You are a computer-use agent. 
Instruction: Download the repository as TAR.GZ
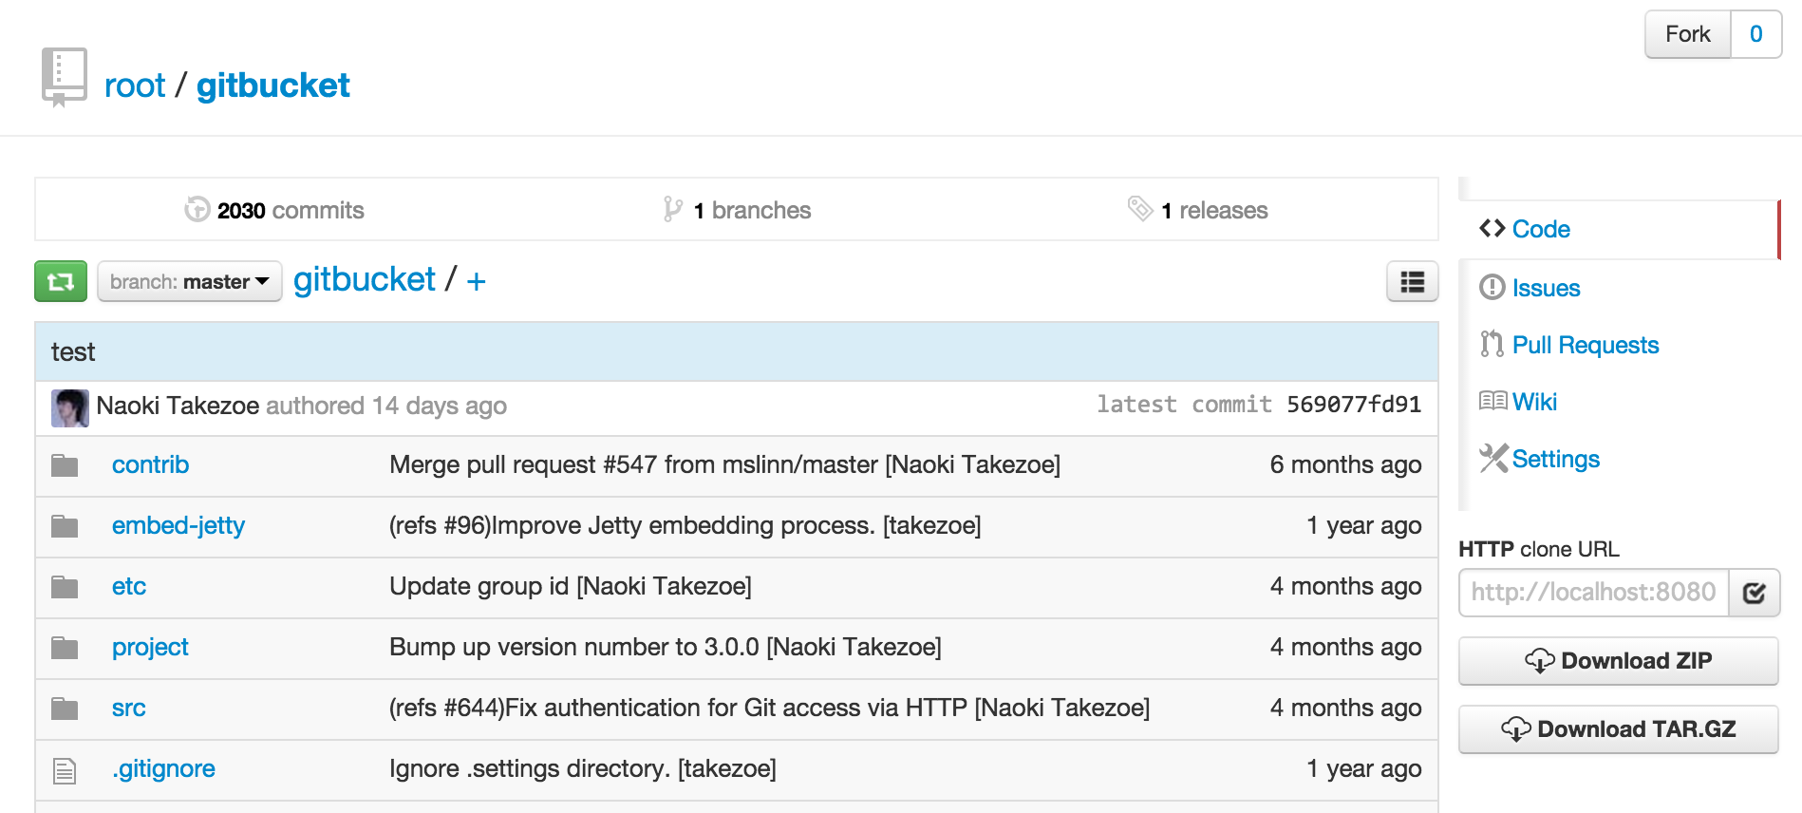(1618, 729)
